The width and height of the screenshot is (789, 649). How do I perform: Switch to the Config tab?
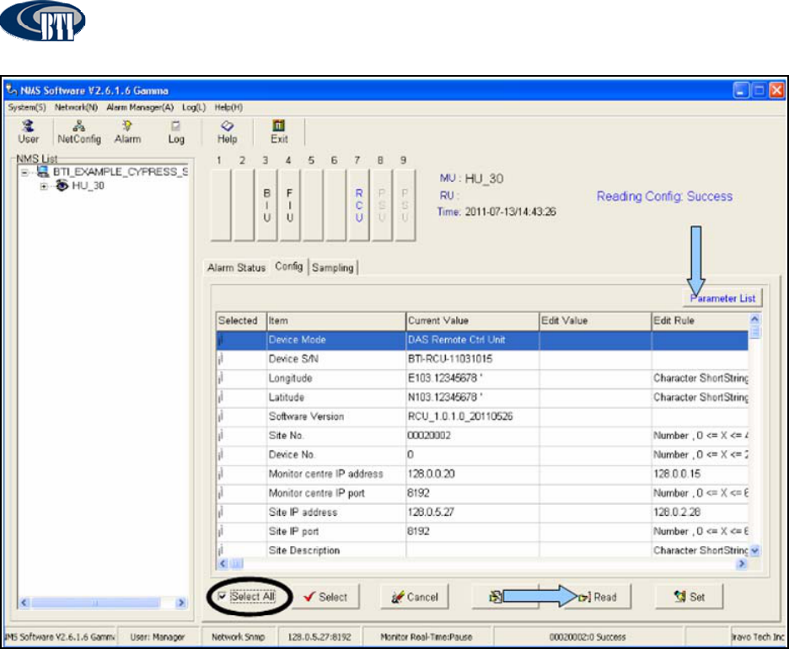[289, 266]
